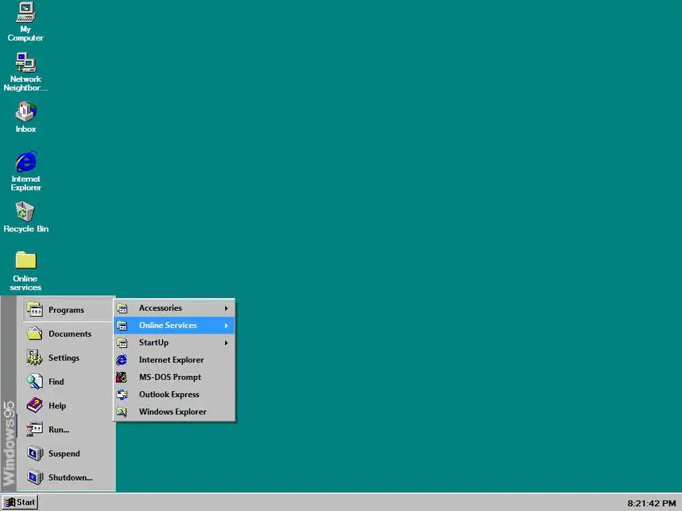Expand the Online Services submenu arrow
Image resolution: width=682 pixels, height=511 pixels.
[226, 325]
